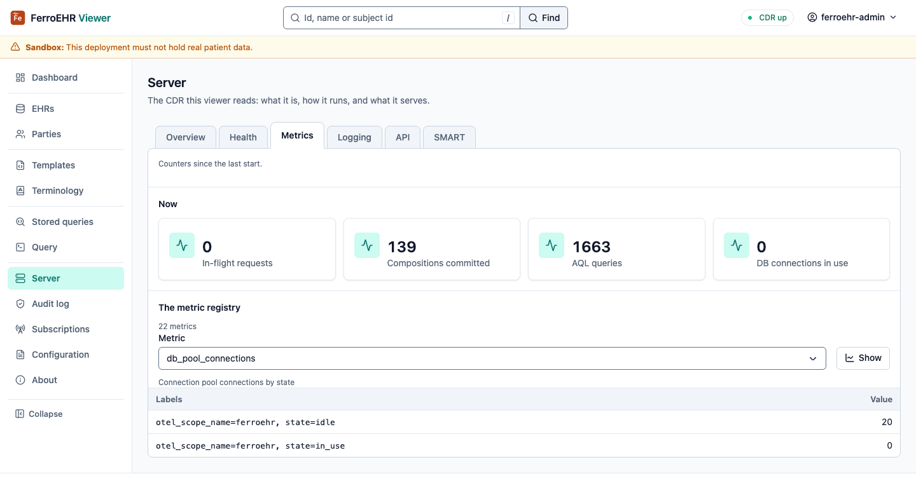Click the state=in_use labels row

coord(524,445)
